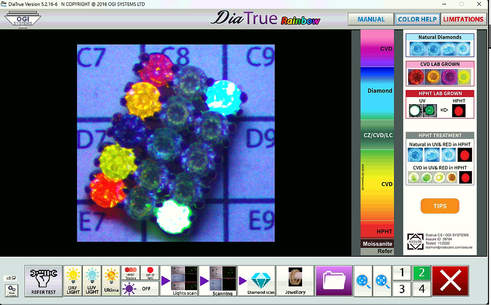Select the green view number 2

point(421,273)
